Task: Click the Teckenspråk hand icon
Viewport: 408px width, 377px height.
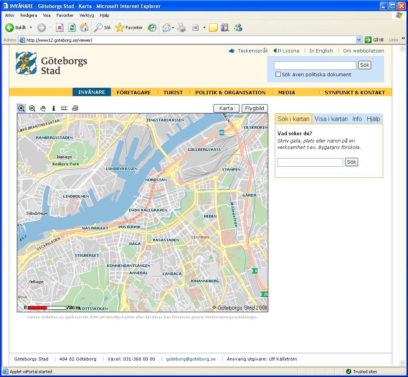Action: pyautogui.click(x=232, y=51)
